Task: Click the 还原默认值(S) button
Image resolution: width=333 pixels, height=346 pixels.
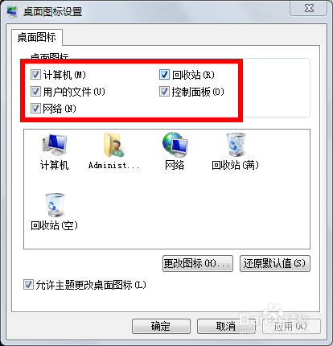Action: (275, 263)
